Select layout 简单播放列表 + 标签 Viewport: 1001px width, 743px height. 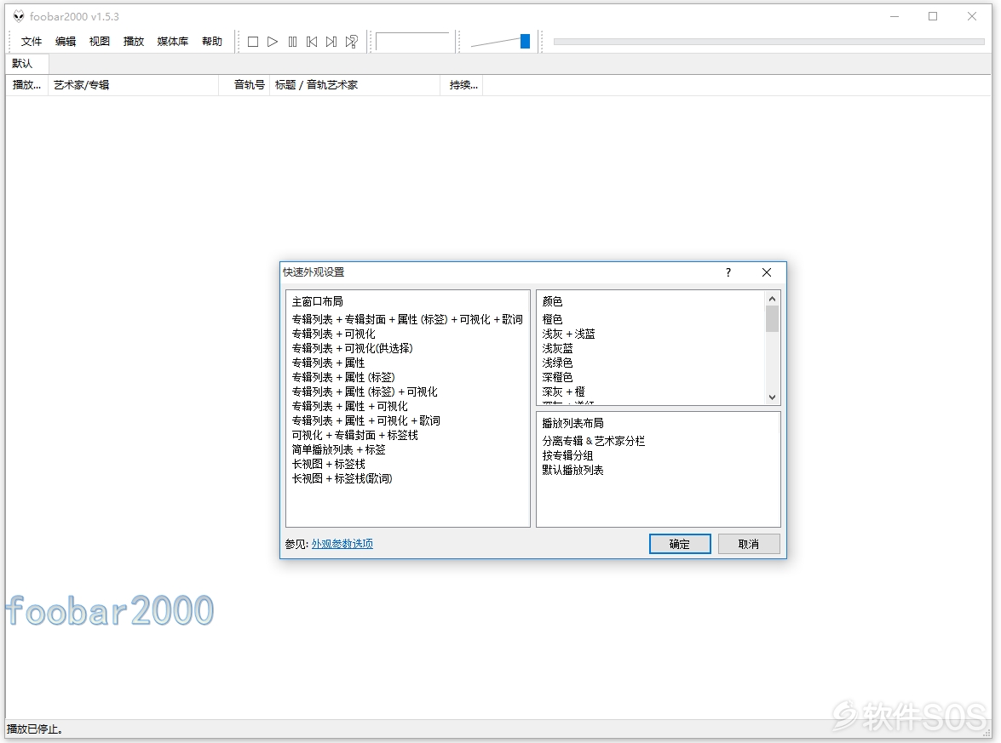coord(338,449)
